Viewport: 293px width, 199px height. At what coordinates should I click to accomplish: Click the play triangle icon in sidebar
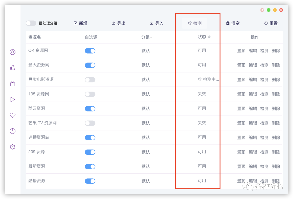12,99
